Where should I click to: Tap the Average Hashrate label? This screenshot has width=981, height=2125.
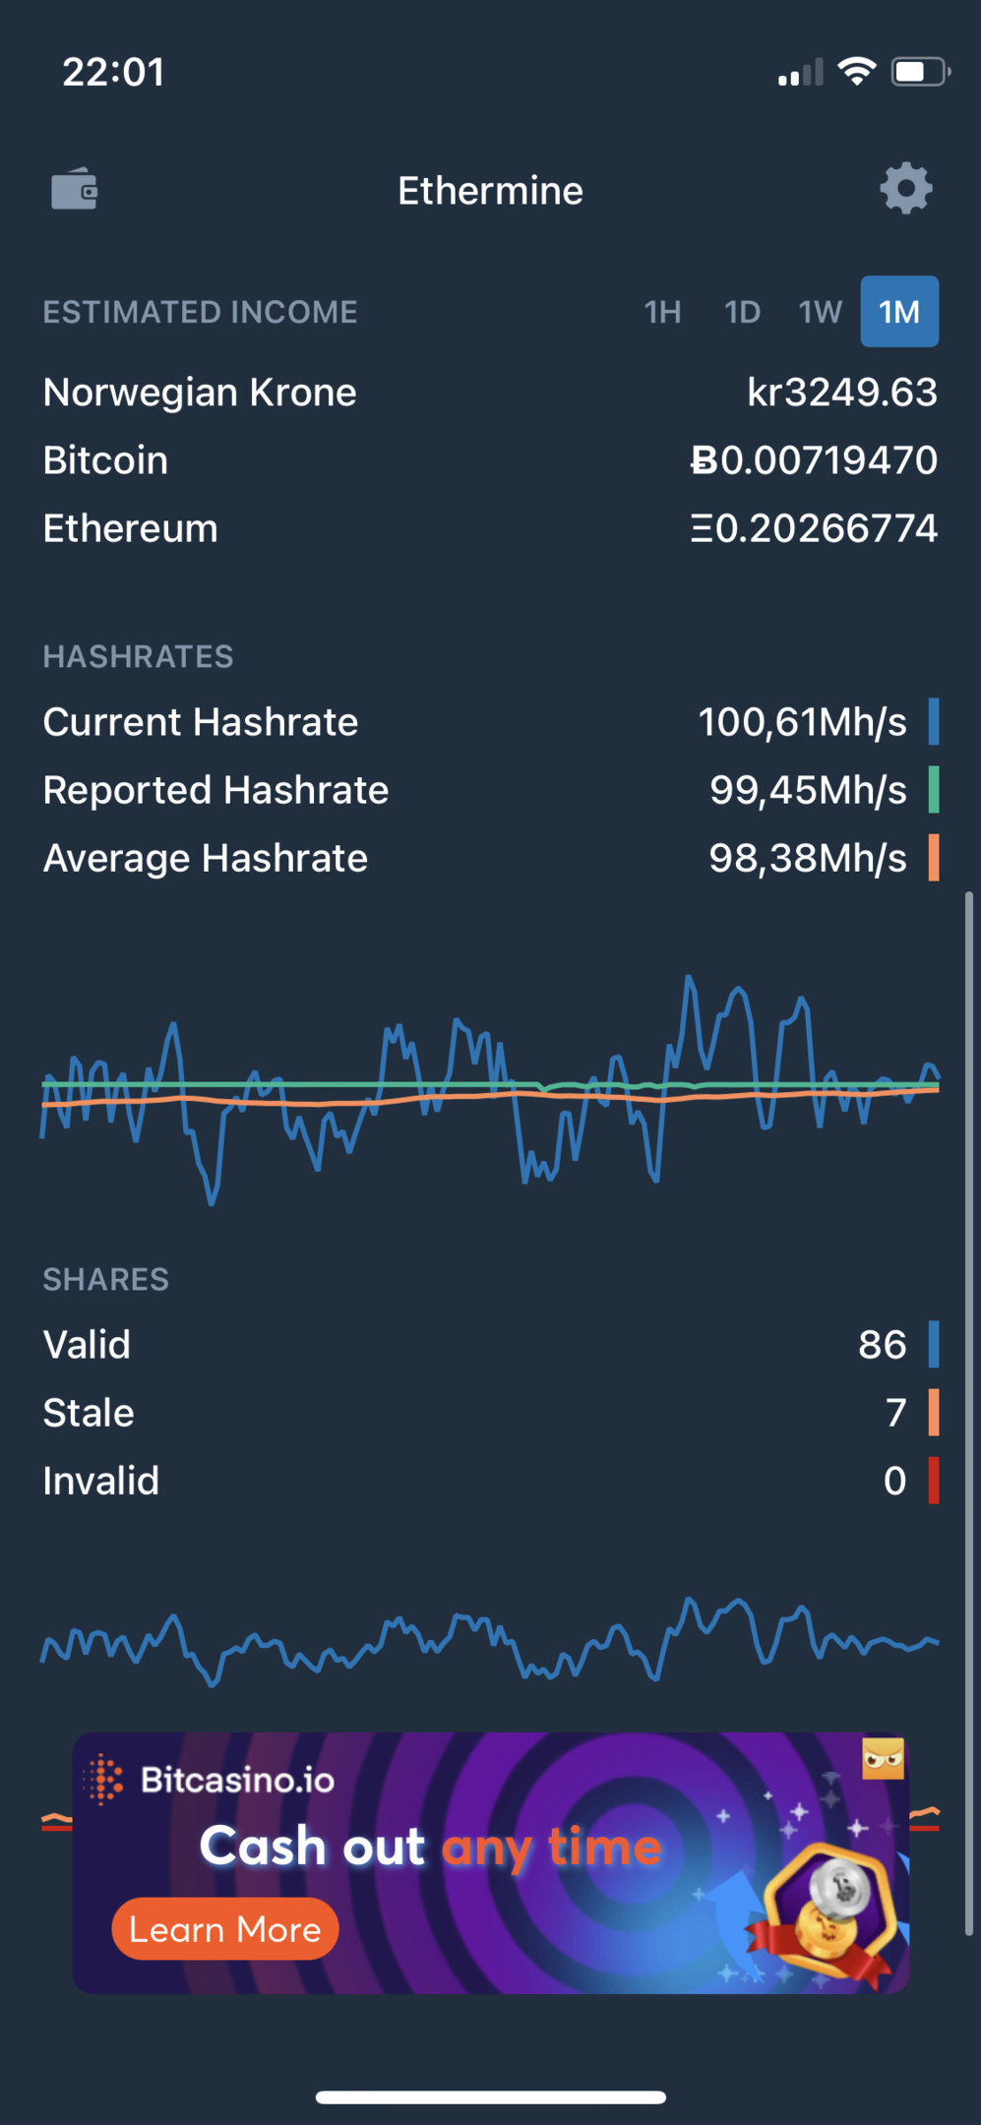point(206,858)
